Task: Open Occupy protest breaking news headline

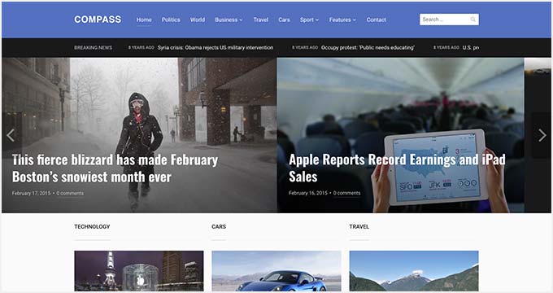Action: 368,48
